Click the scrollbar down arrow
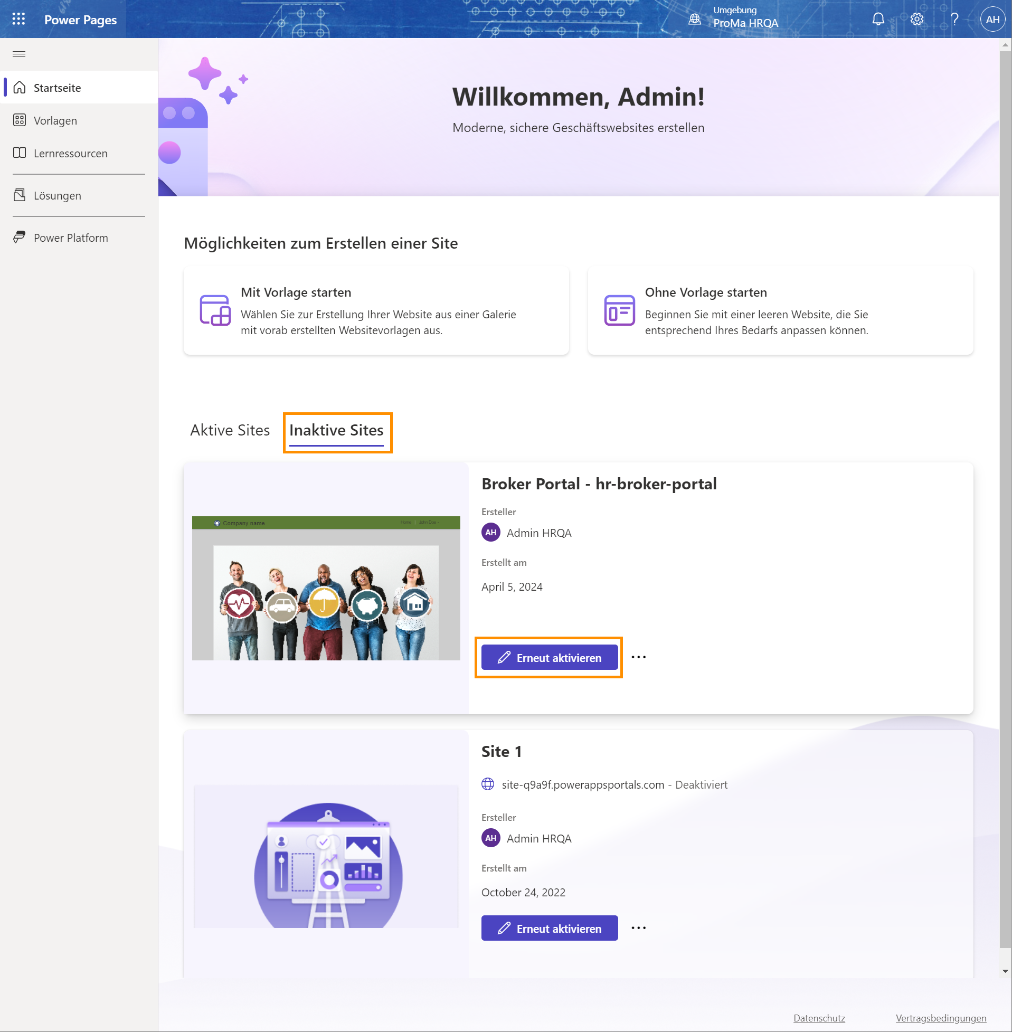Viewport: 1012px width, 1032px height. click(1005, 971)
